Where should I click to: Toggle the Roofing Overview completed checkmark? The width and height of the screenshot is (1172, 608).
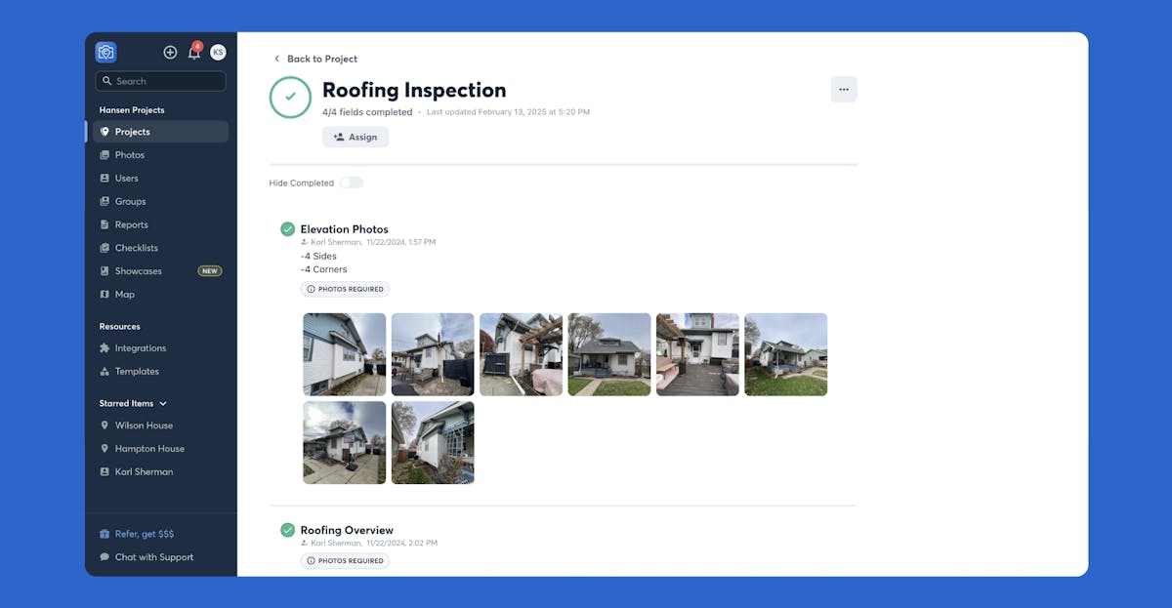(x=287, y=530)
